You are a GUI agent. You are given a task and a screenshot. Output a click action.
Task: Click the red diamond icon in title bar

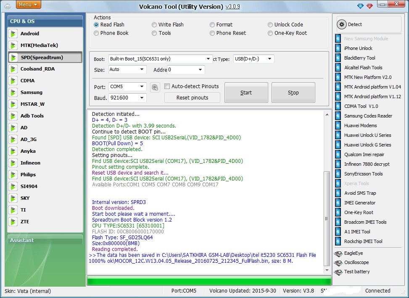pos(369,6)
